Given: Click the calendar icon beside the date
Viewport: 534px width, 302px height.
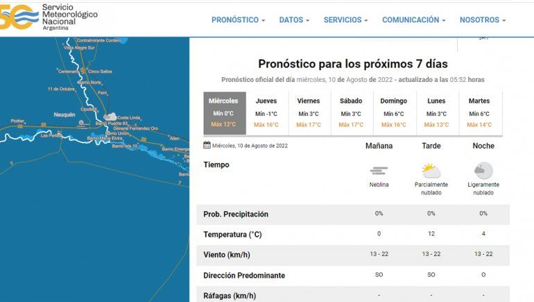Looking at the screenshot, I should 207,145.
